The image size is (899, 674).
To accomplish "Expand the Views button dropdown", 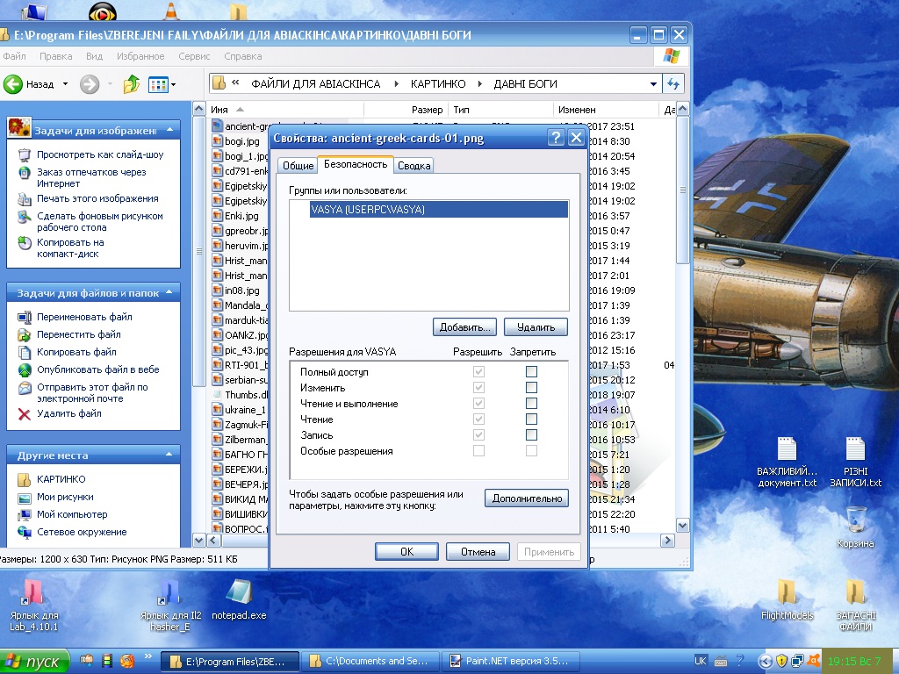I will tap(173, 85).
